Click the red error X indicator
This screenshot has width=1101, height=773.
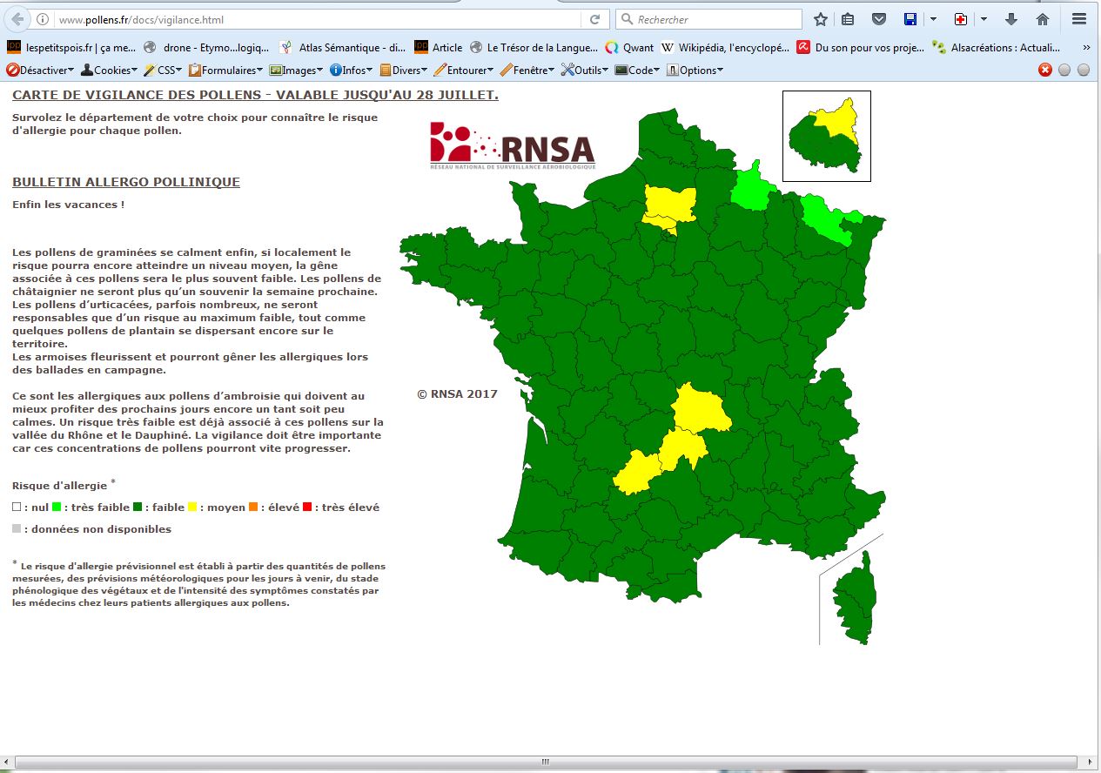click(x=1045, y=71)
